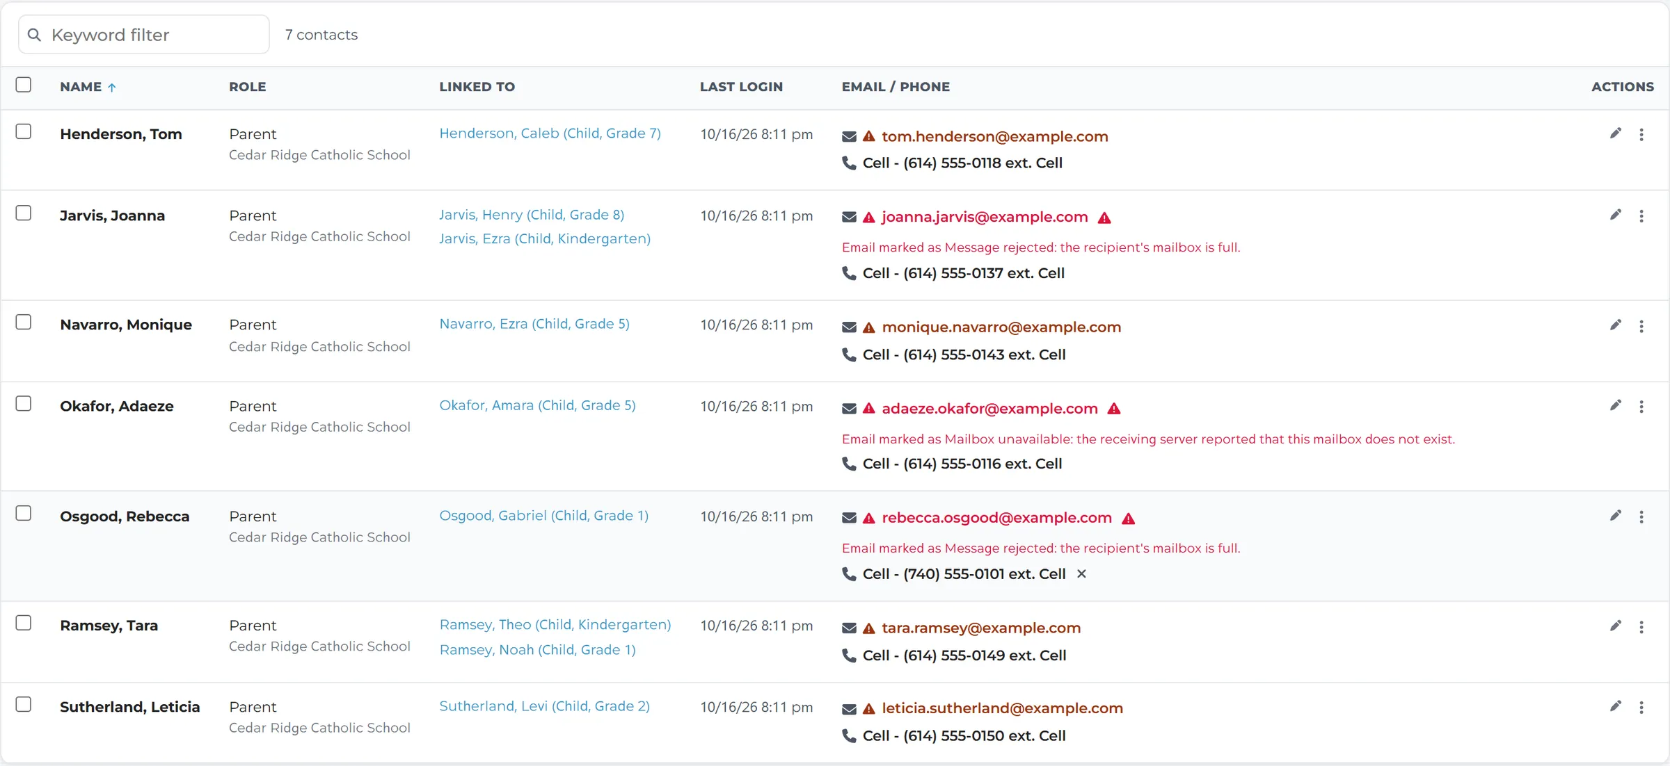Open more actions for Jarvis, Joanna
This screenshot has height=766, width=1670.
tap(1641, 216)
